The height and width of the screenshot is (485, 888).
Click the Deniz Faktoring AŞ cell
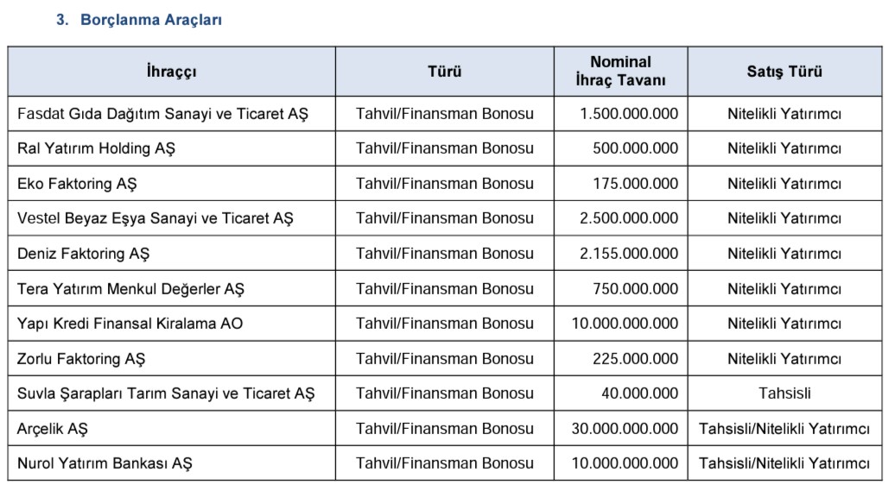tap(84, 254)
